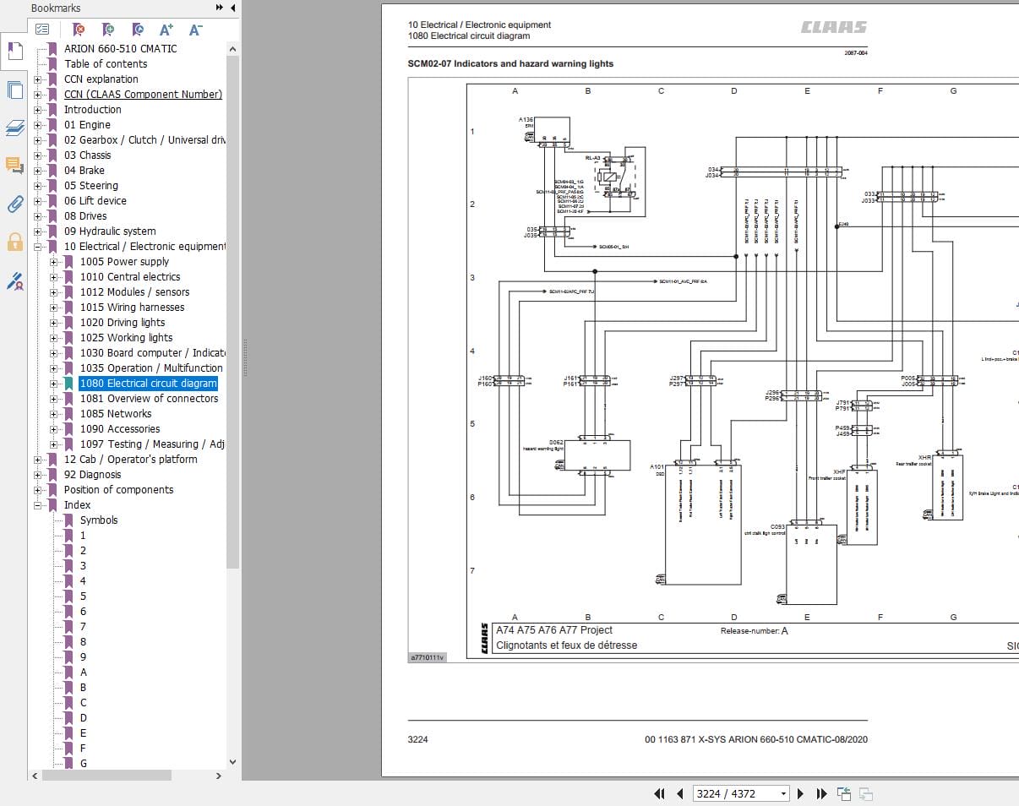Collapse the Bookmarks panel with left arrow
The image size is (1019, 806).
click(x=232, y=8)
